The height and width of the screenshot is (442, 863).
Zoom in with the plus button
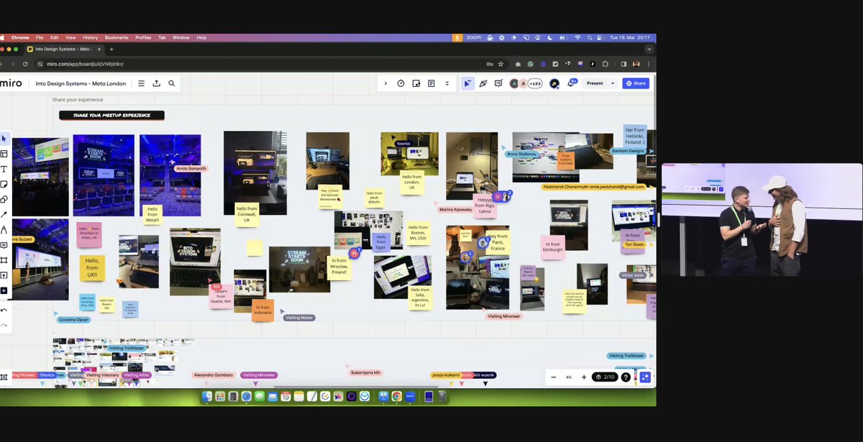(x=584, y=377)
